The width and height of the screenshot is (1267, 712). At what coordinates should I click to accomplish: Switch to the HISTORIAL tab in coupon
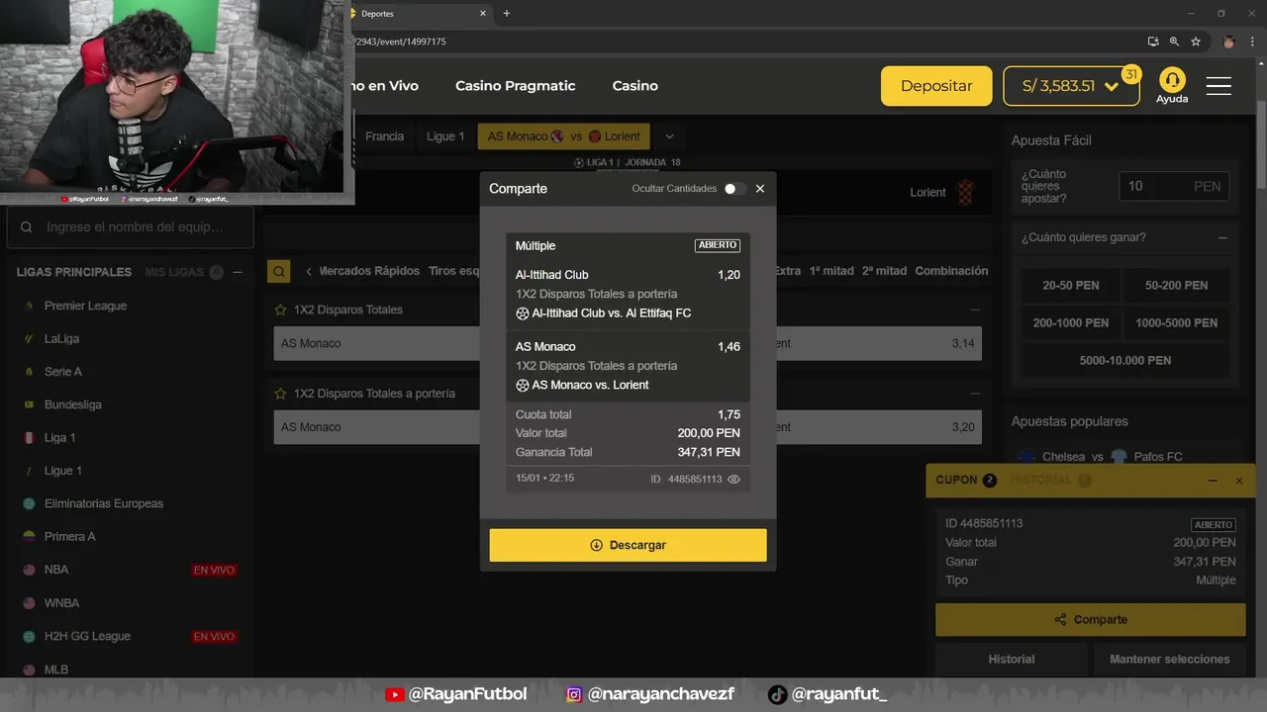[1050, 480]
